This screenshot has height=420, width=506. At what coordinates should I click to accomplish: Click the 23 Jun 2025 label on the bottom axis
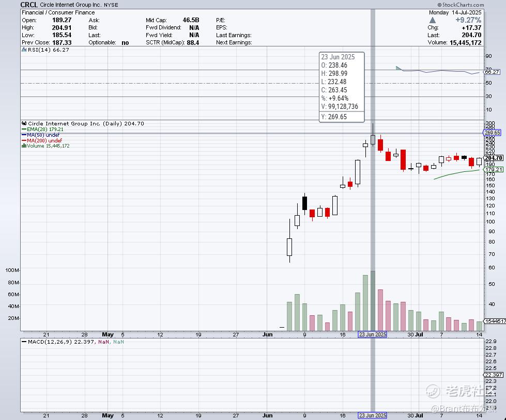(x=373, y=415)
